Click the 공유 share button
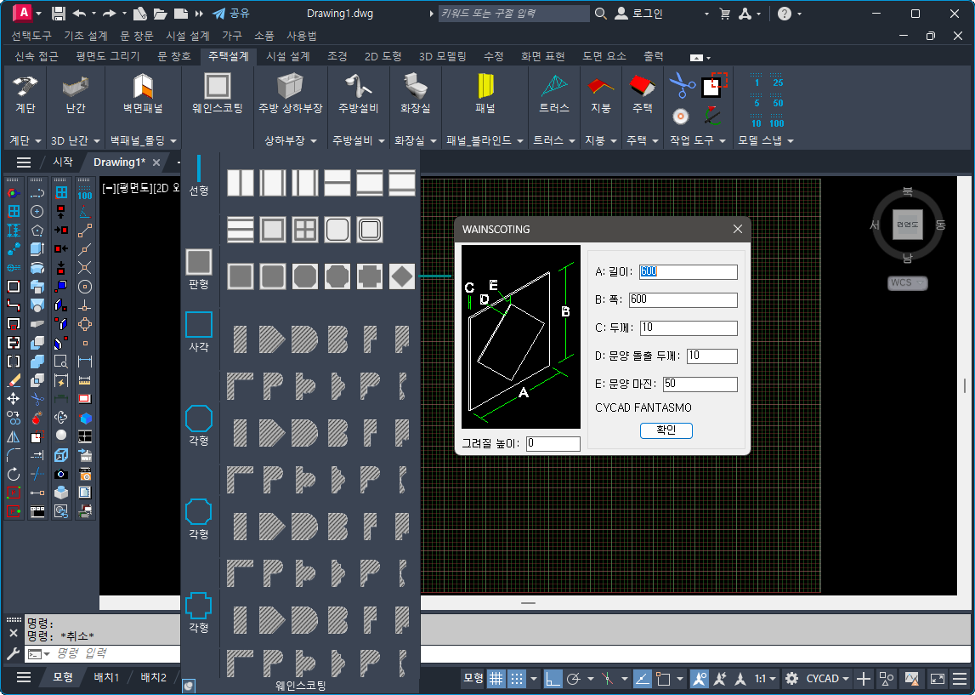975x695 pixels. click(231, 14)
